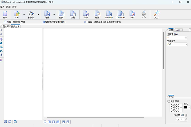Open the 操作 menu
This screenshot has width=191, height=127.
tap(2, 7)
